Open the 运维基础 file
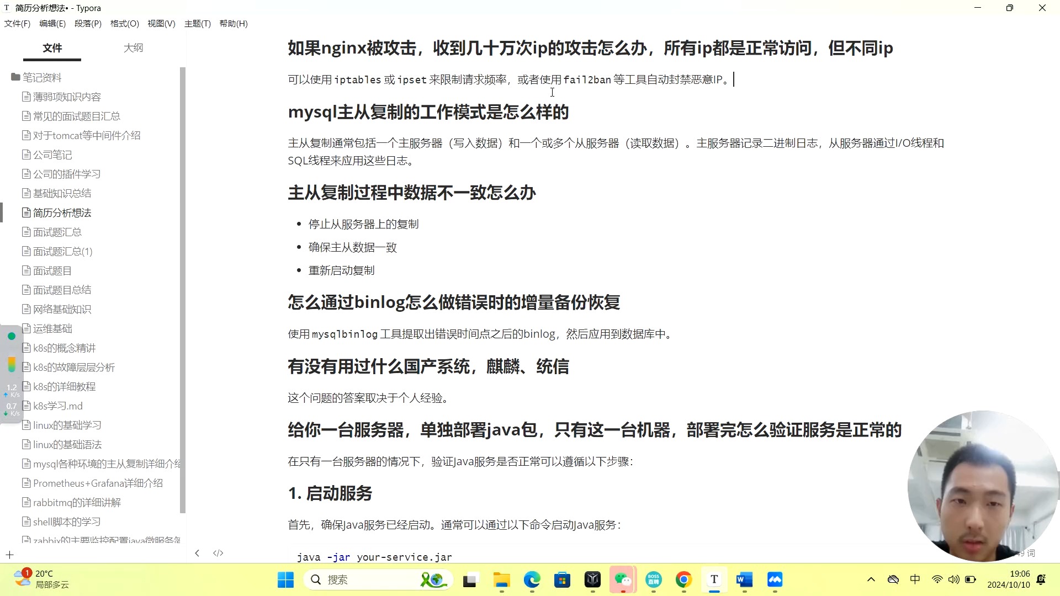 tap(47, 329)
